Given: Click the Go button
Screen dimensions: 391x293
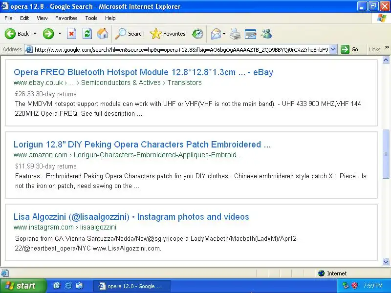Looking at the screenshot, I should click(349, 49).
